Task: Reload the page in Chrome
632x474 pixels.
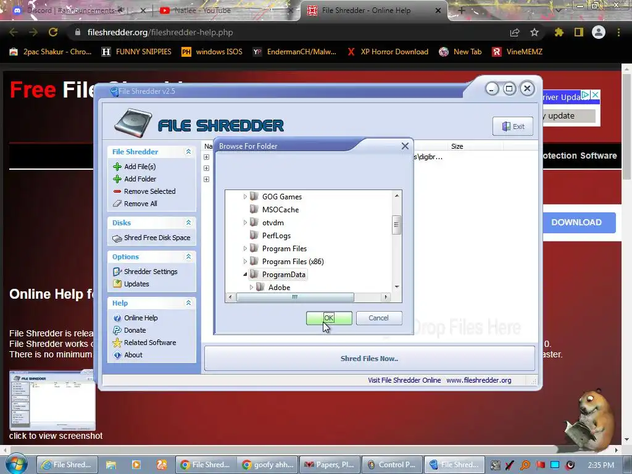Action: point(53,32)
